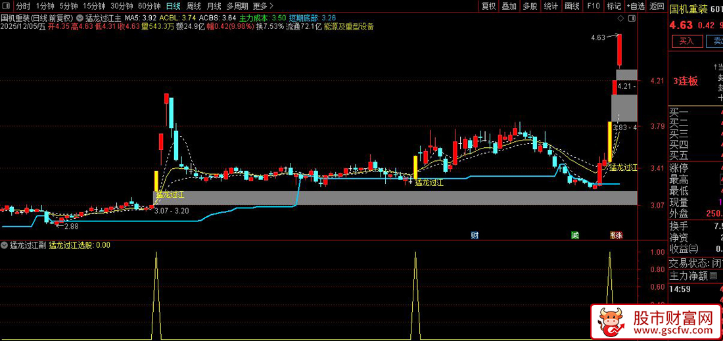Add stock with +自选 button
Screen dimensions: 723x341
point(636,6)
